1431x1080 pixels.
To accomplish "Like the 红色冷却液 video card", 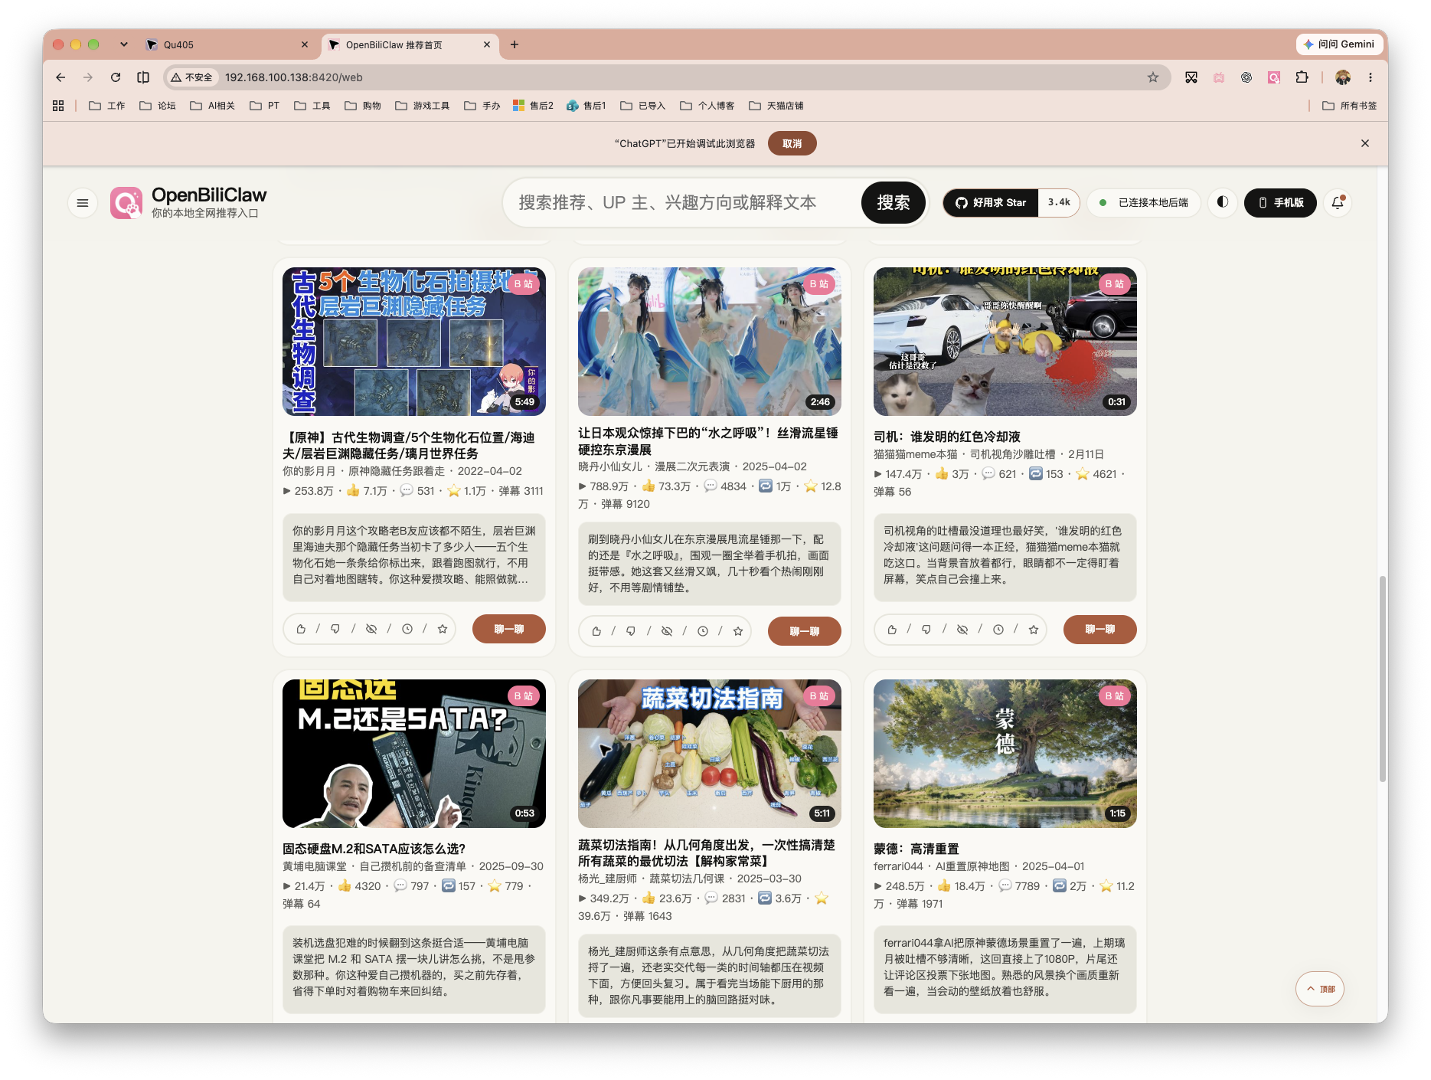I will click(892, 630).
